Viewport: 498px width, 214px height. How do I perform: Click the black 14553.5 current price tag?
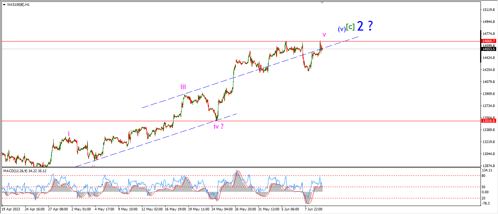pos(488,49)
